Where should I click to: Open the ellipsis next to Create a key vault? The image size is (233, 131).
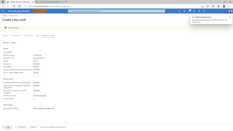30,20
